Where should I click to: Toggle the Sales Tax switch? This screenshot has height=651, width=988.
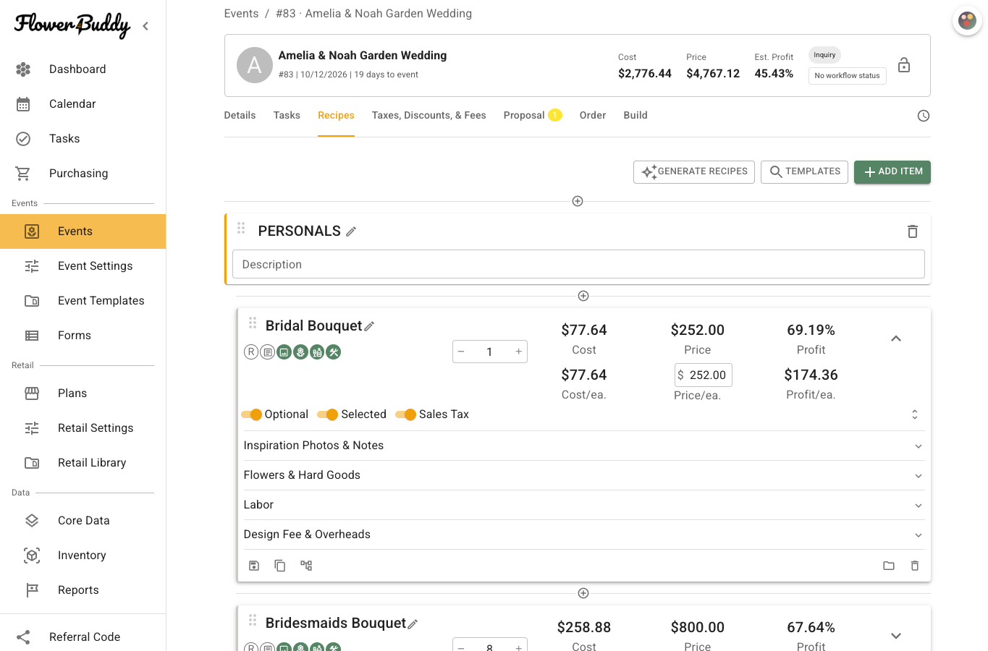[406, 414]
